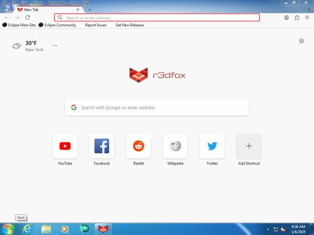
Task: Open the View menu
Action: pos(25,3)
